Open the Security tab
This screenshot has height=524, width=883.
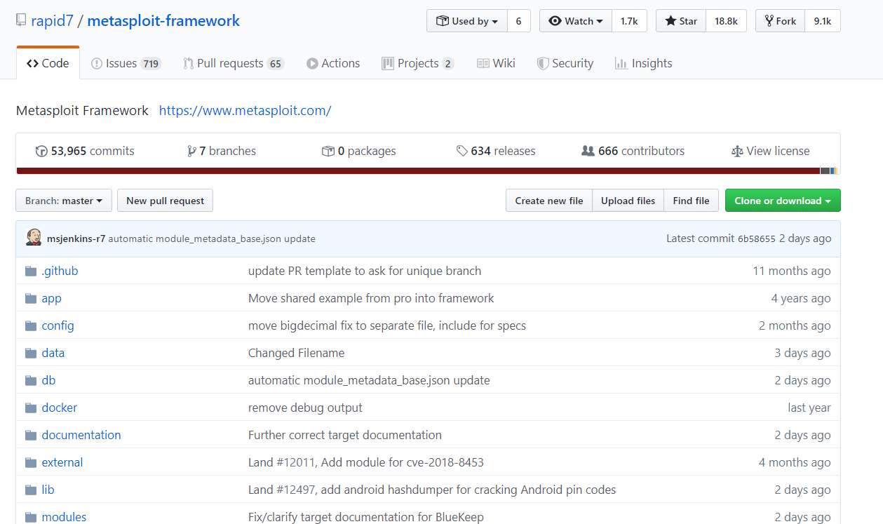[565, 63]
